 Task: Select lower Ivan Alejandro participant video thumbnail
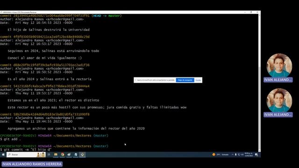(x=279, y=100)
